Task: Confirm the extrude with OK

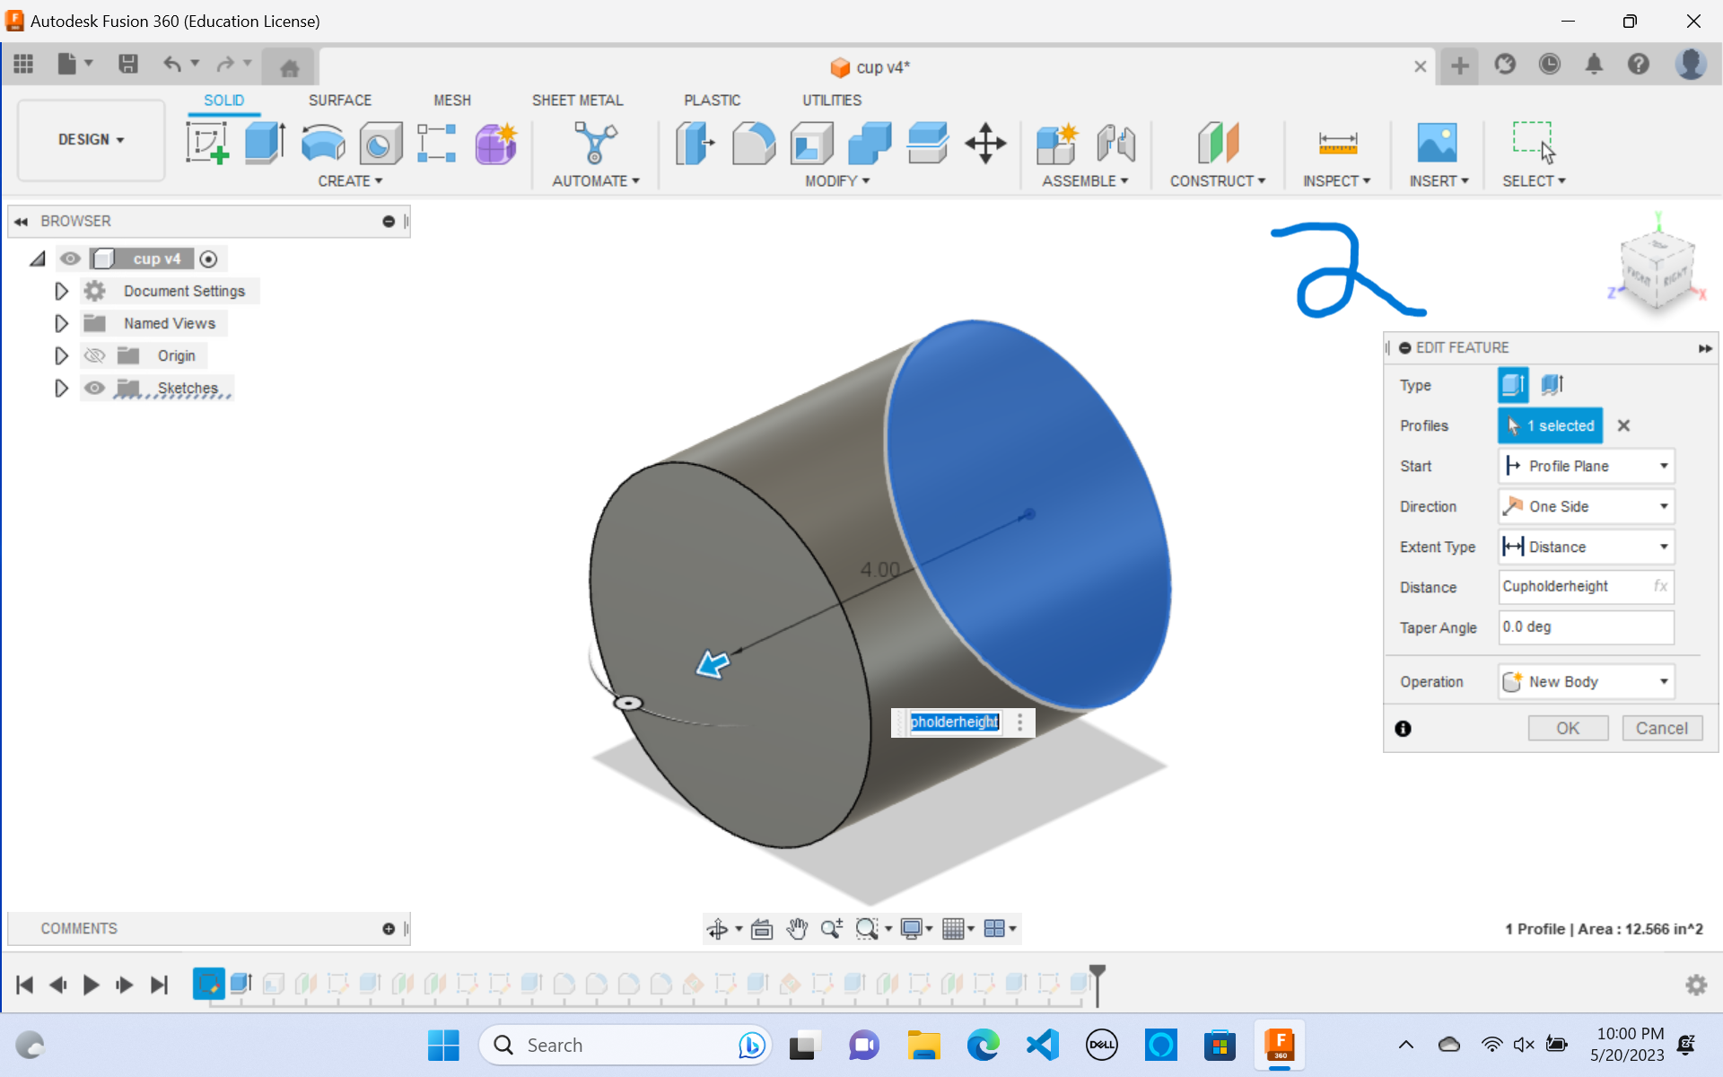Action: (x=1567, y=728)
